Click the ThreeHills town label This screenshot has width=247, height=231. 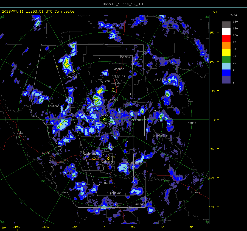(x=138, y=120)
